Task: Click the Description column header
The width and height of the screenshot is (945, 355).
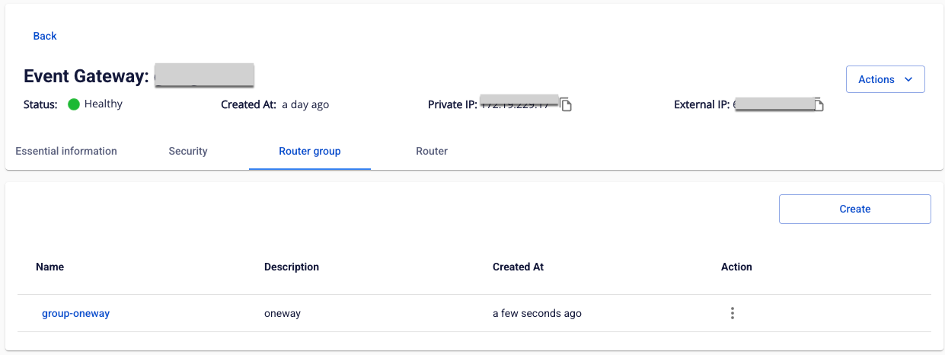Action: point(292,267)
